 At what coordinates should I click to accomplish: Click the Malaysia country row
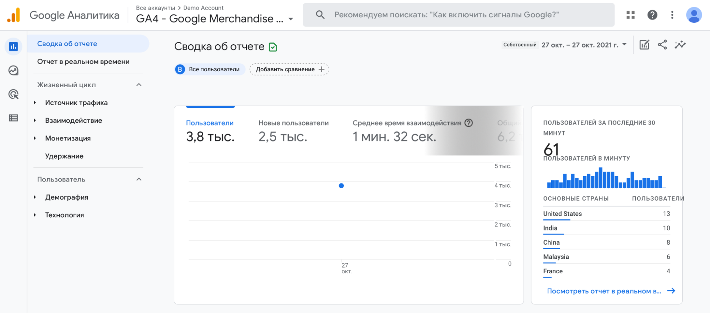pyautogui.click(x=606, y=257)
